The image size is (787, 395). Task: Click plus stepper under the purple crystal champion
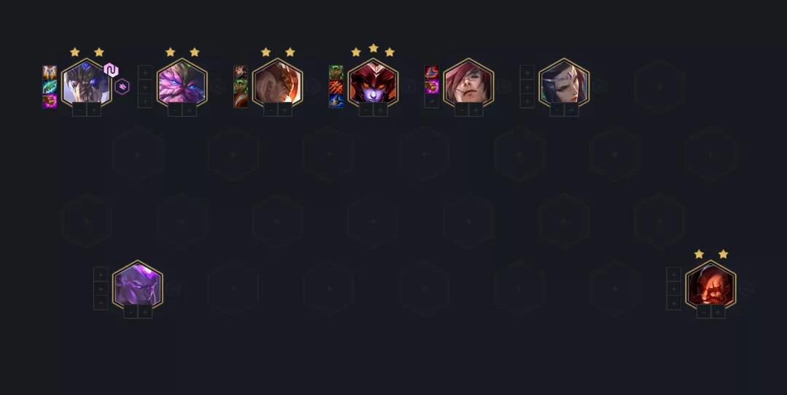coord(145,312)
